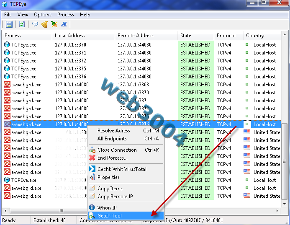This screenshot has height=225, width=290.
Task: Click the font toolbar icon
Action: tap(64, 24)
